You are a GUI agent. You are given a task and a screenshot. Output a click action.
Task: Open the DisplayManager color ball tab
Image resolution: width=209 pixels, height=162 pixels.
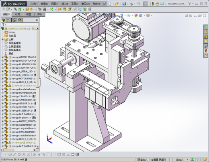(20, 20)
